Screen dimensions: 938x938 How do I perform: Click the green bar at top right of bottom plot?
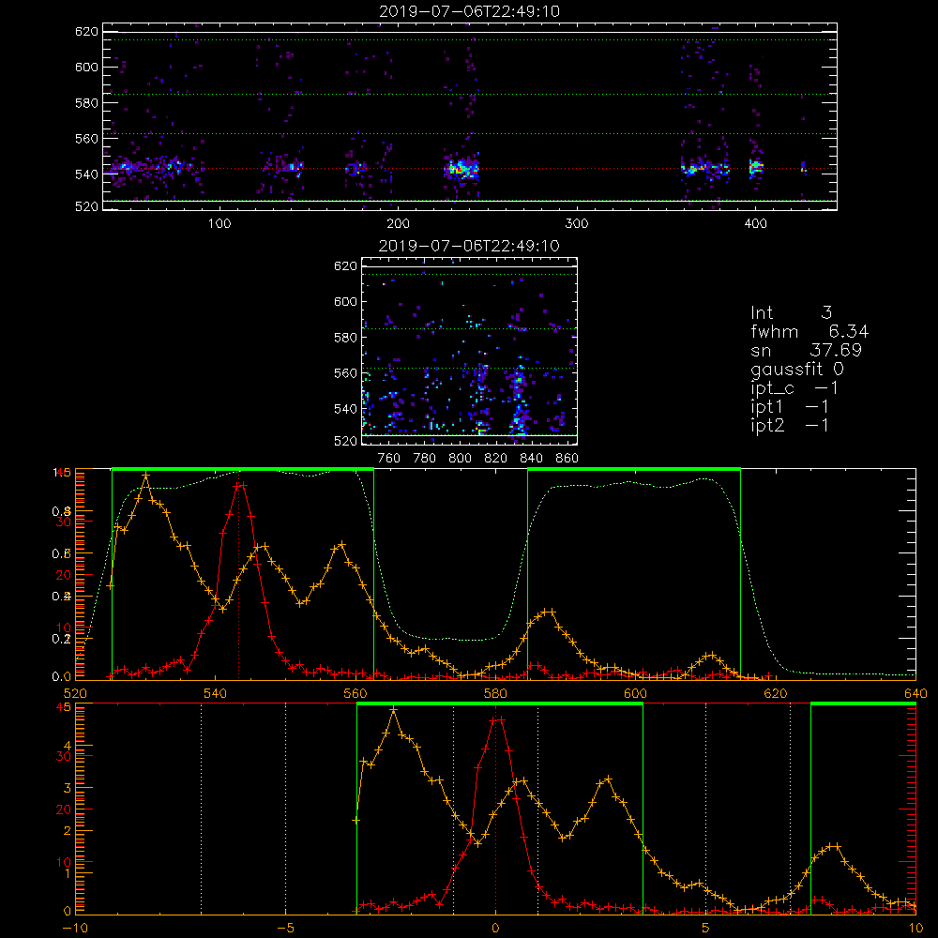863,703
